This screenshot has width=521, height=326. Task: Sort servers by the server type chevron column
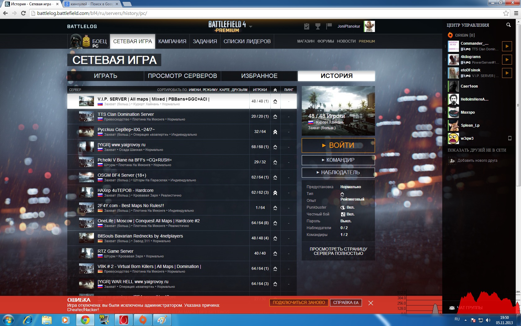275,90
